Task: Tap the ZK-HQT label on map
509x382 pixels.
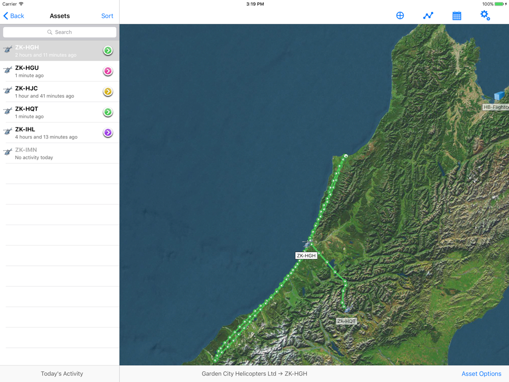Action: coord(346,321)
